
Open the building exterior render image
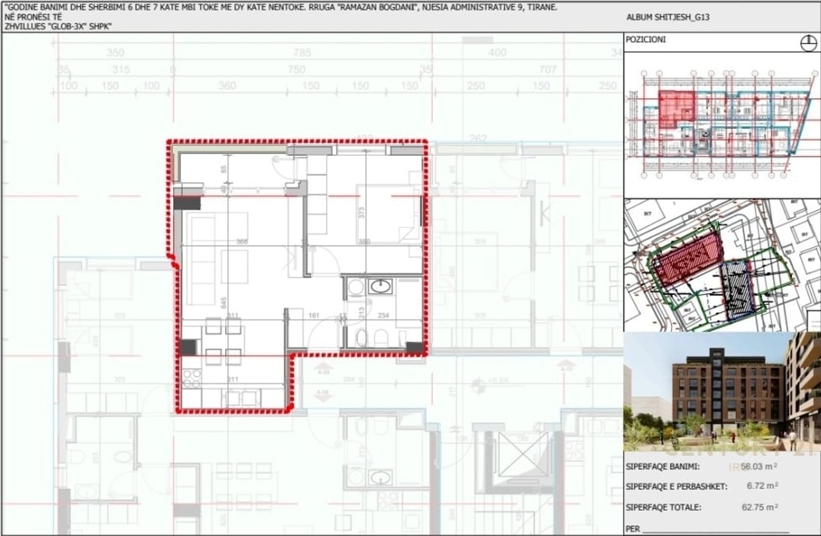click(x=722, y=391)
